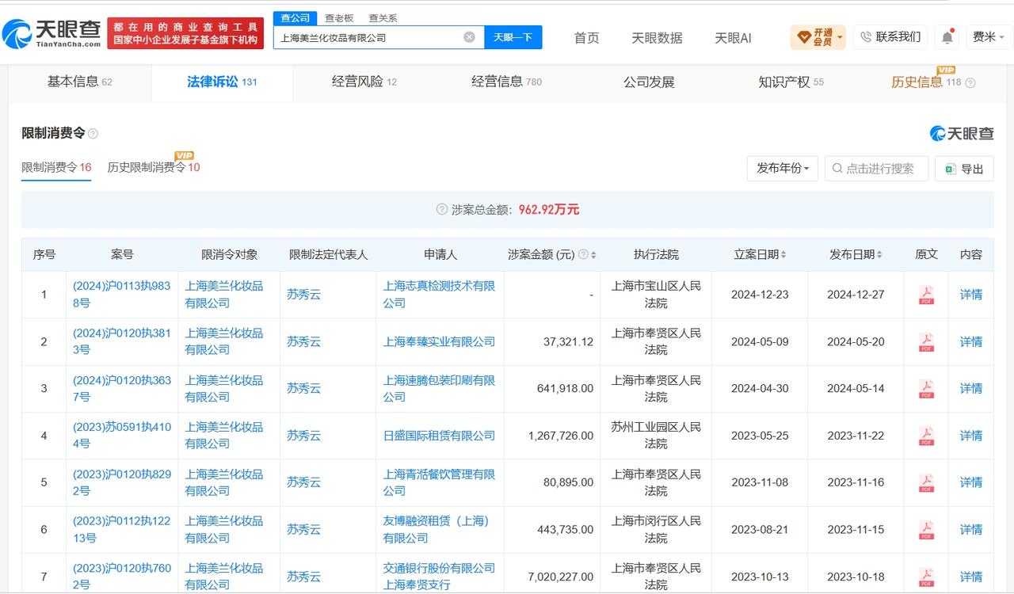Open PDF original for case (2023)沪0120执8292号

click(x=926, y=482)
